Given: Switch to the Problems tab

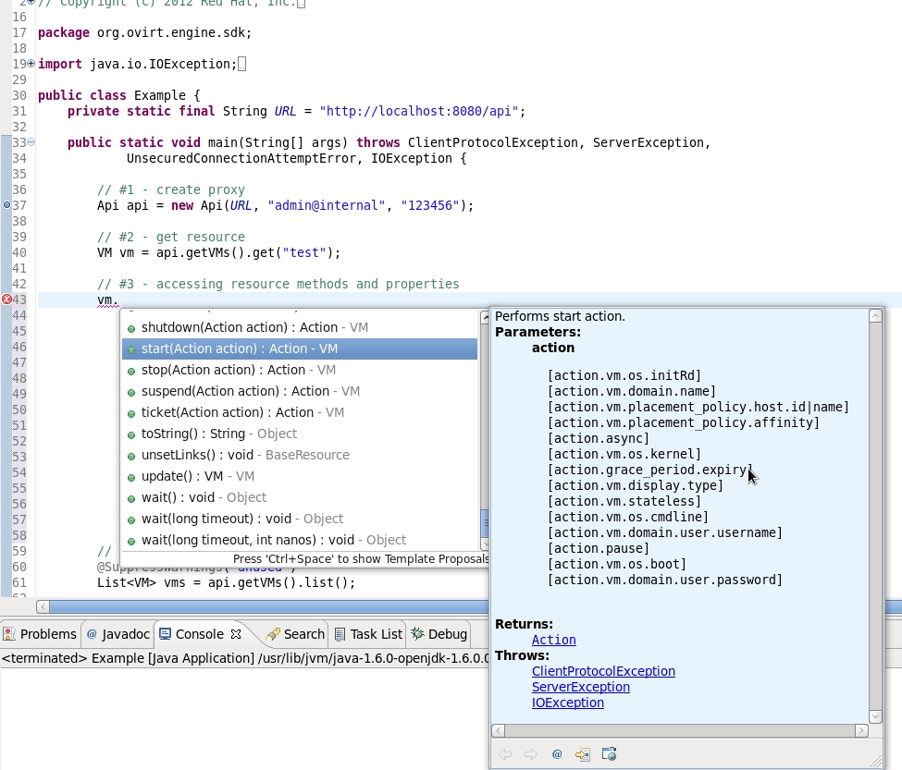Looking at the screenshot, I should 40,634.
